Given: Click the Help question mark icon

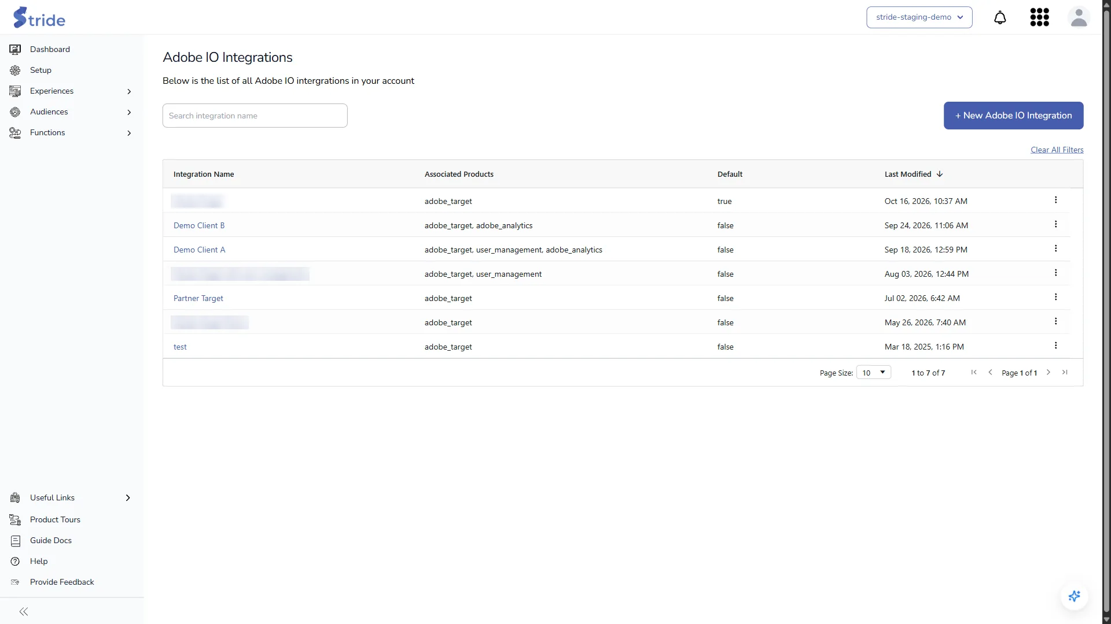Looking at the screenshot, I should tap(15, 562).
